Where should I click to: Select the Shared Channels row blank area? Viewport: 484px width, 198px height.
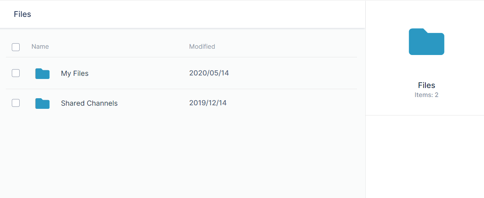293,103
